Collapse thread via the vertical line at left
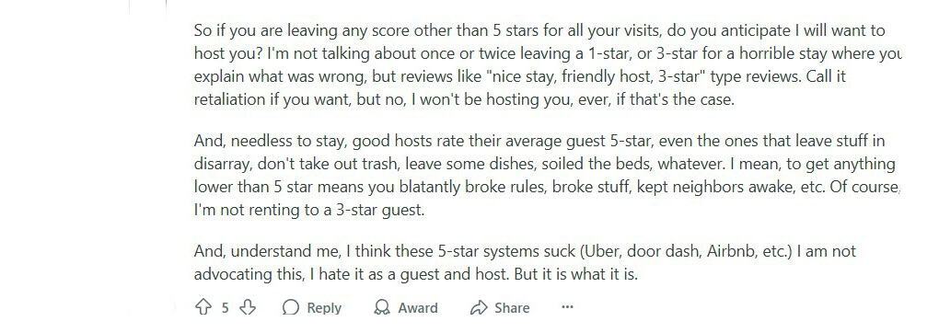The width and height of the screenshot is (939, 333). click(x=166, y=7)
